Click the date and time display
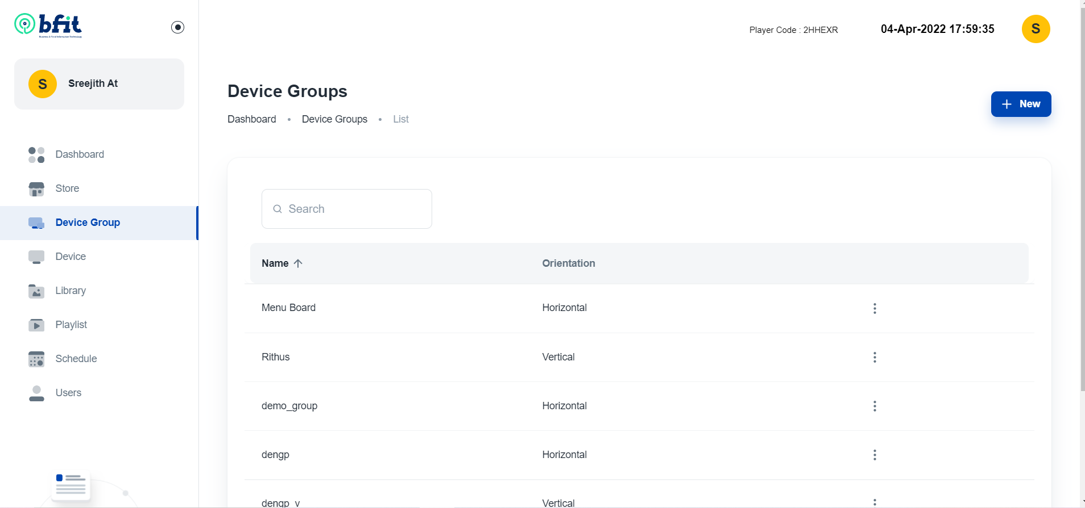This screenshot has height=508, width=1085. pyautogui.click(x=937, y=29)
